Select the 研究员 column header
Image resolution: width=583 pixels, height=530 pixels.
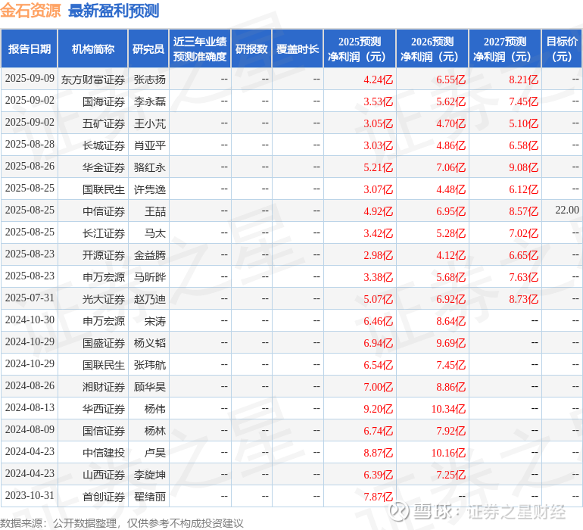pyautogui.click(x=148, y=48)
